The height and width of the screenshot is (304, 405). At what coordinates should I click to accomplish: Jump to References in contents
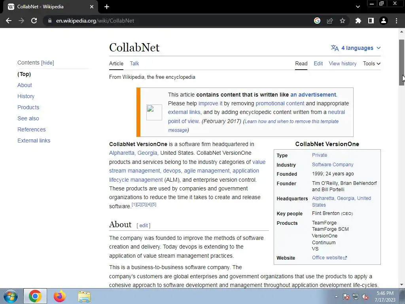(32, 129)
